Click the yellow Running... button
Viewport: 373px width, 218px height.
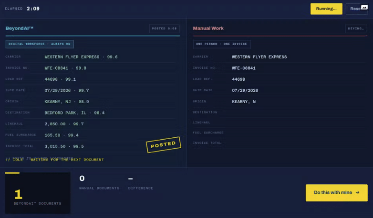[326, 9]
